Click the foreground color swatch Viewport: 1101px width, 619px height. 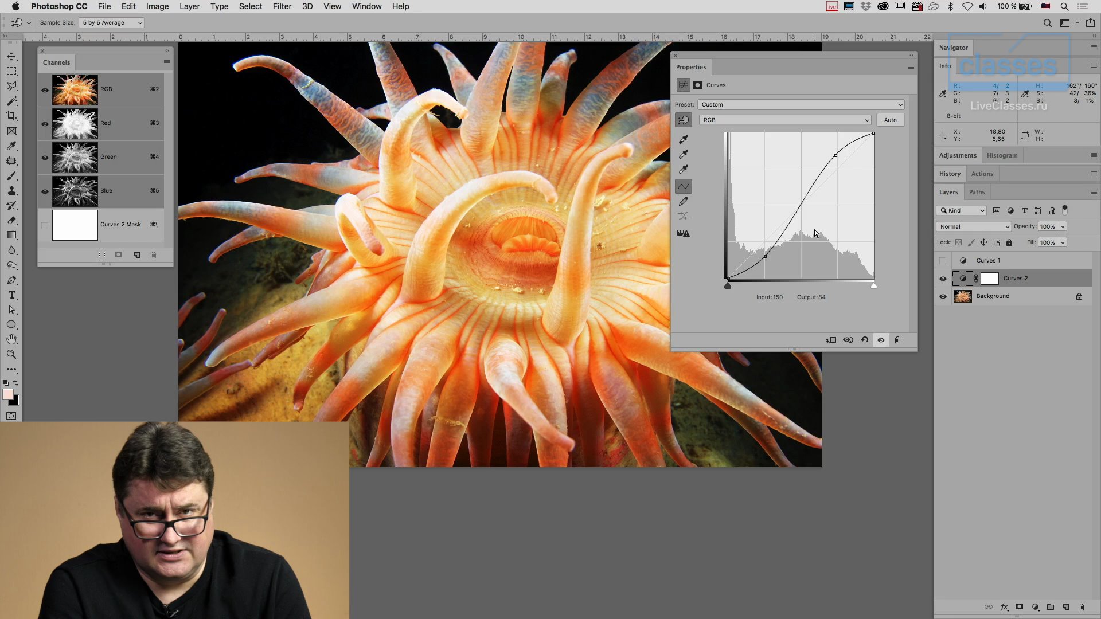[8, 395]
